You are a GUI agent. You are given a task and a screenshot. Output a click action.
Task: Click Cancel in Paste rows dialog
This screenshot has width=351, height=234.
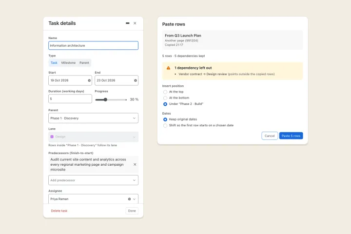point(270,136)
